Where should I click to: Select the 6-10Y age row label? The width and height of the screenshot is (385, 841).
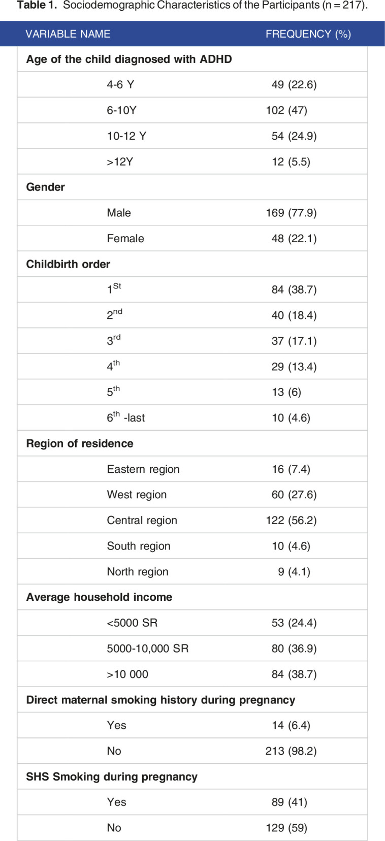121,111
